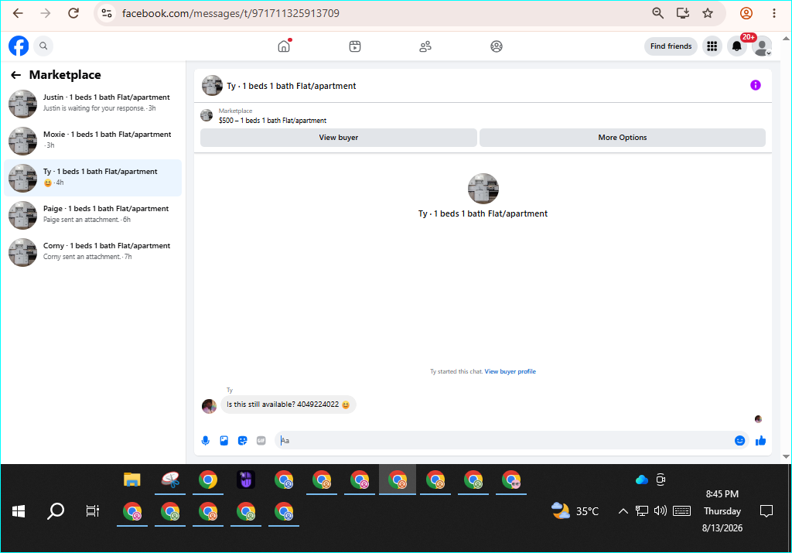This screenshot has width=792, height=553.
Task: Open the Chrome profile icon
Action: [x=746, y=13]
